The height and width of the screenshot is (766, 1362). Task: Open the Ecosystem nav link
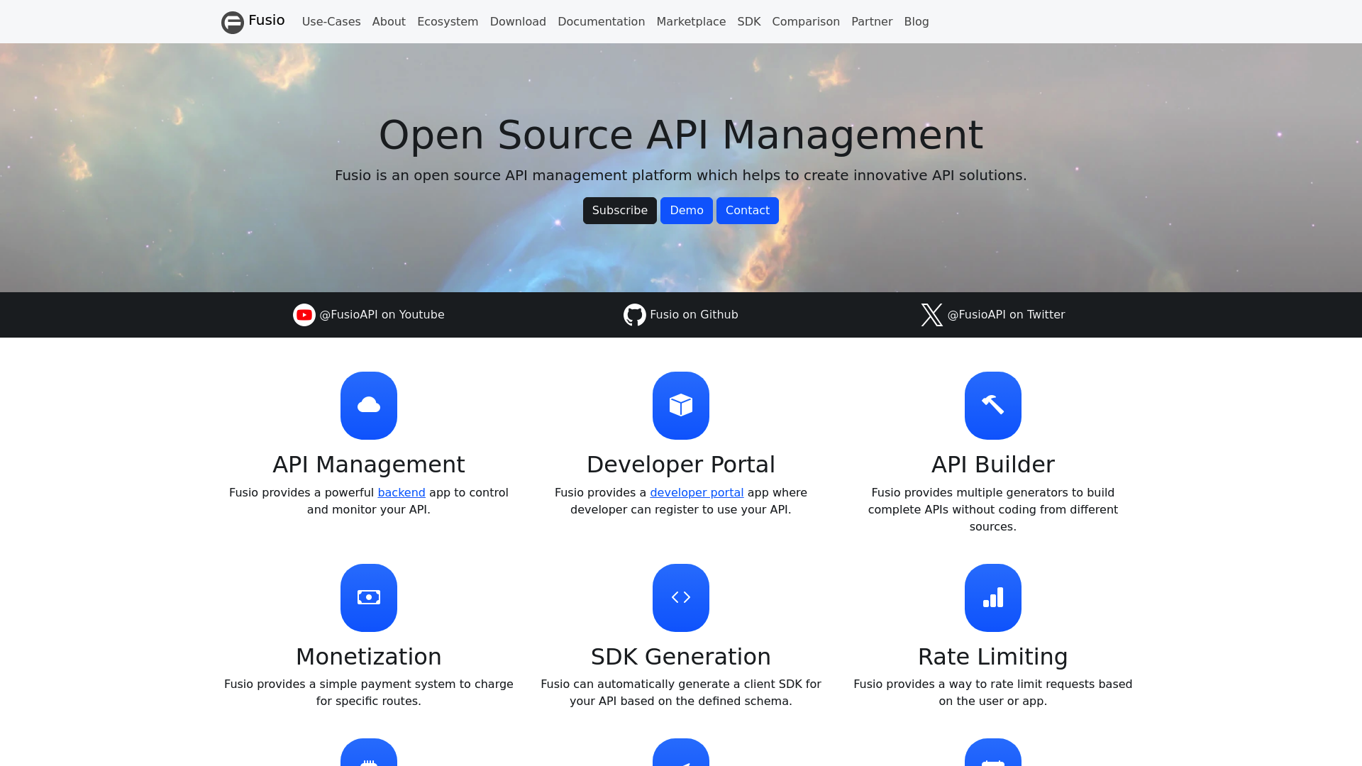click(x=448, y=22)
